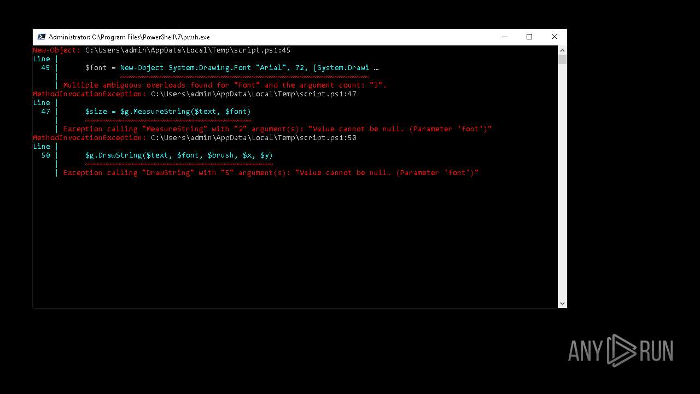
Task: Click line number 50 in console
Action: (x=46, y=155)
